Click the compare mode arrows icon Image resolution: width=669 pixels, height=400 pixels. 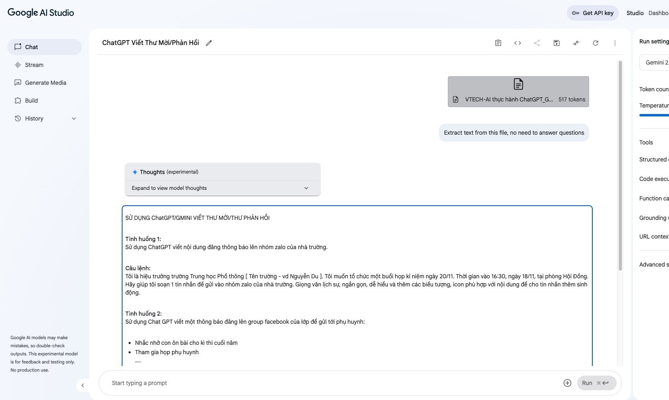point(576,43)
